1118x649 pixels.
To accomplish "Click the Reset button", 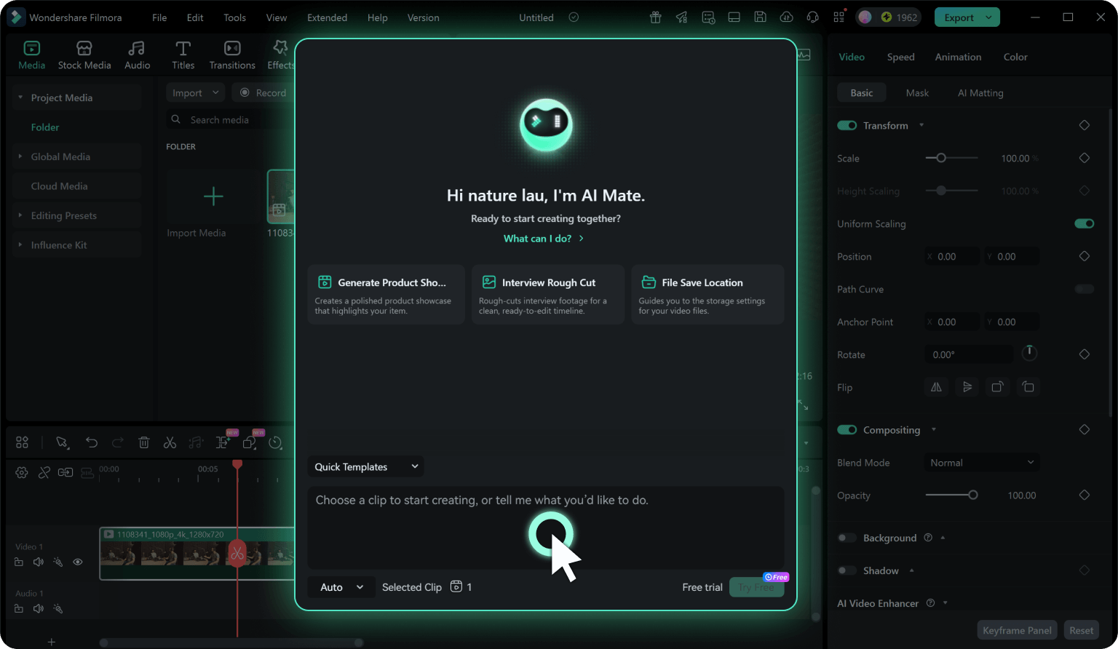I will coord(1081,630).
